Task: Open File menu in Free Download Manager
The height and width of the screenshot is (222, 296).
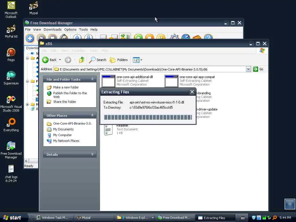Action: 28,29
